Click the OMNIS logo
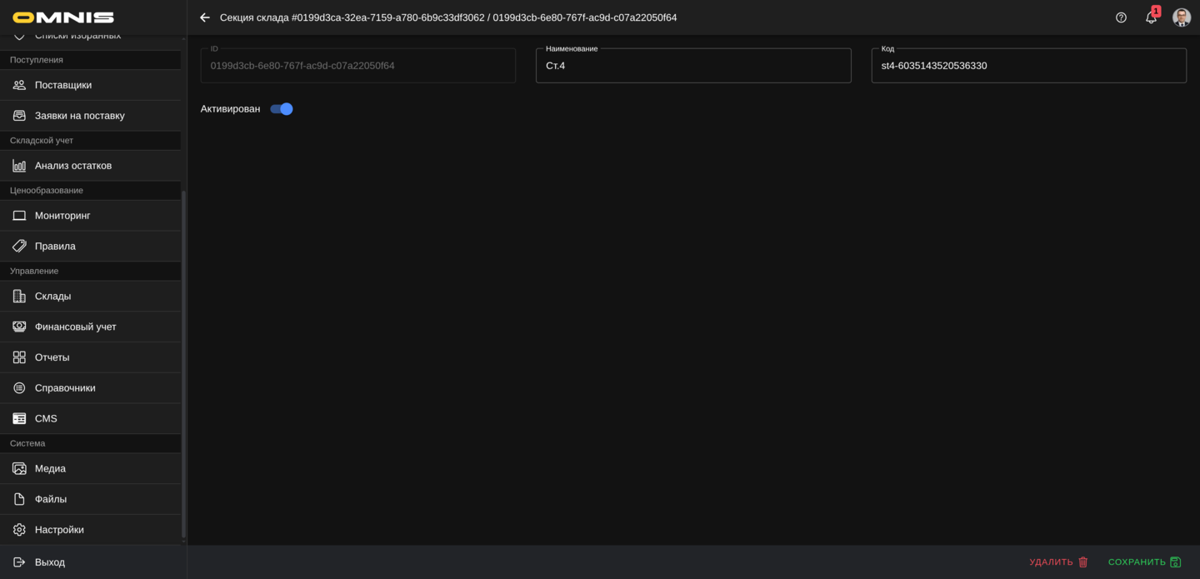1200x579 pixels. click(x=63, y=17)
